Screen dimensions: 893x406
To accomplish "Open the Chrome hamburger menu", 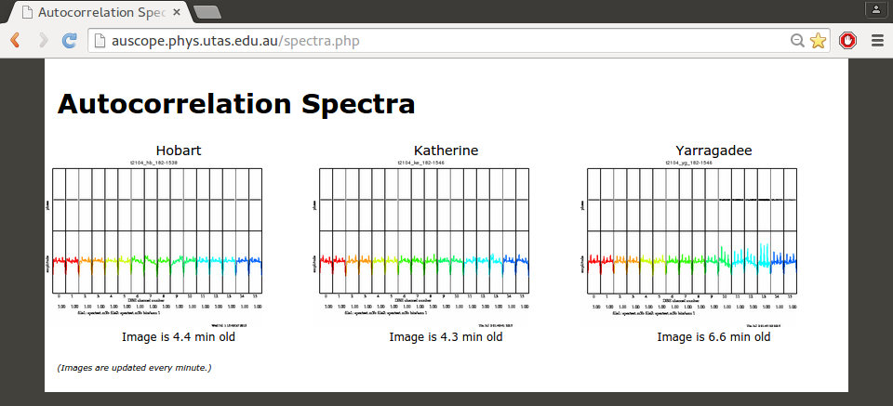I will pyautogui.click(x=876, y=41).
